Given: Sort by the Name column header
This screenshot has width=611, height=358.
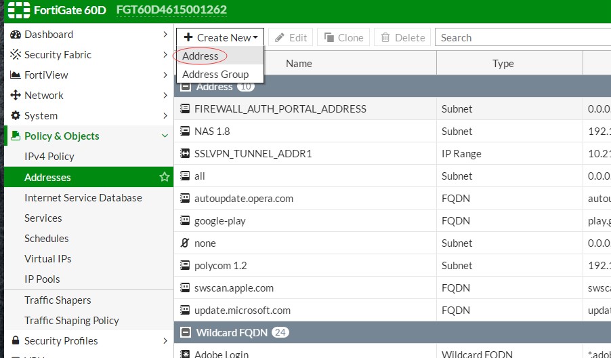Looking at the screenshot, I should (299, 63).
